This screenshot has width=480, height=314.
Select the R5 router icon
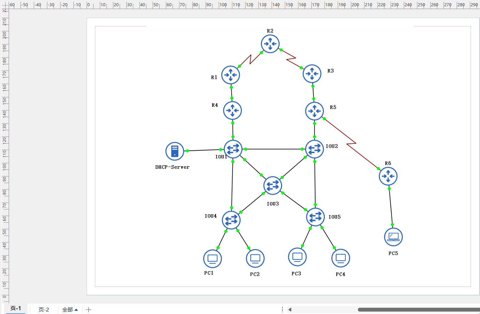[314, 111]
